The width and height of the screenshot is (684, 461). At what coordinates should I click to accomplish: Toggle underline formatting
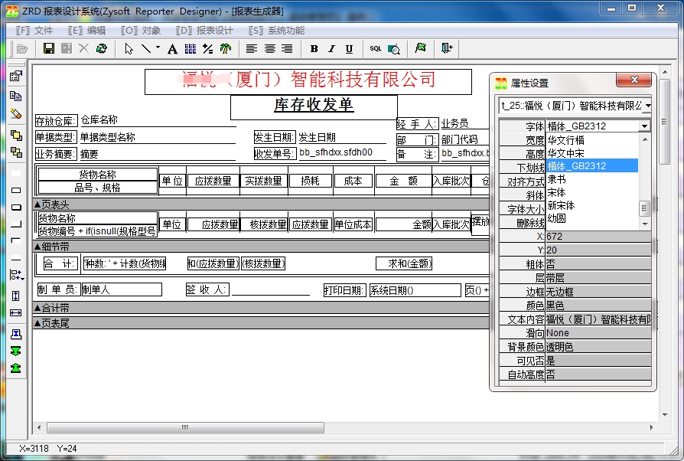pyautogui.click(x=349, y=49)
